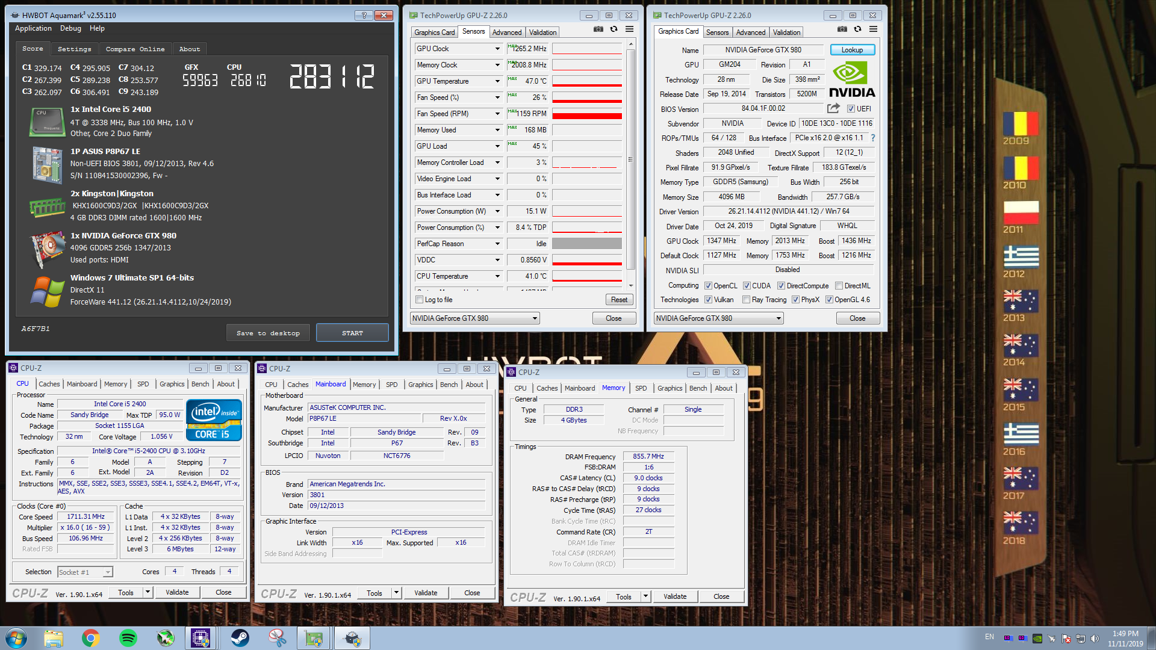1156x650 pixels.
Task: Toggle OpenCL checkbox
Action: point(708,286)
